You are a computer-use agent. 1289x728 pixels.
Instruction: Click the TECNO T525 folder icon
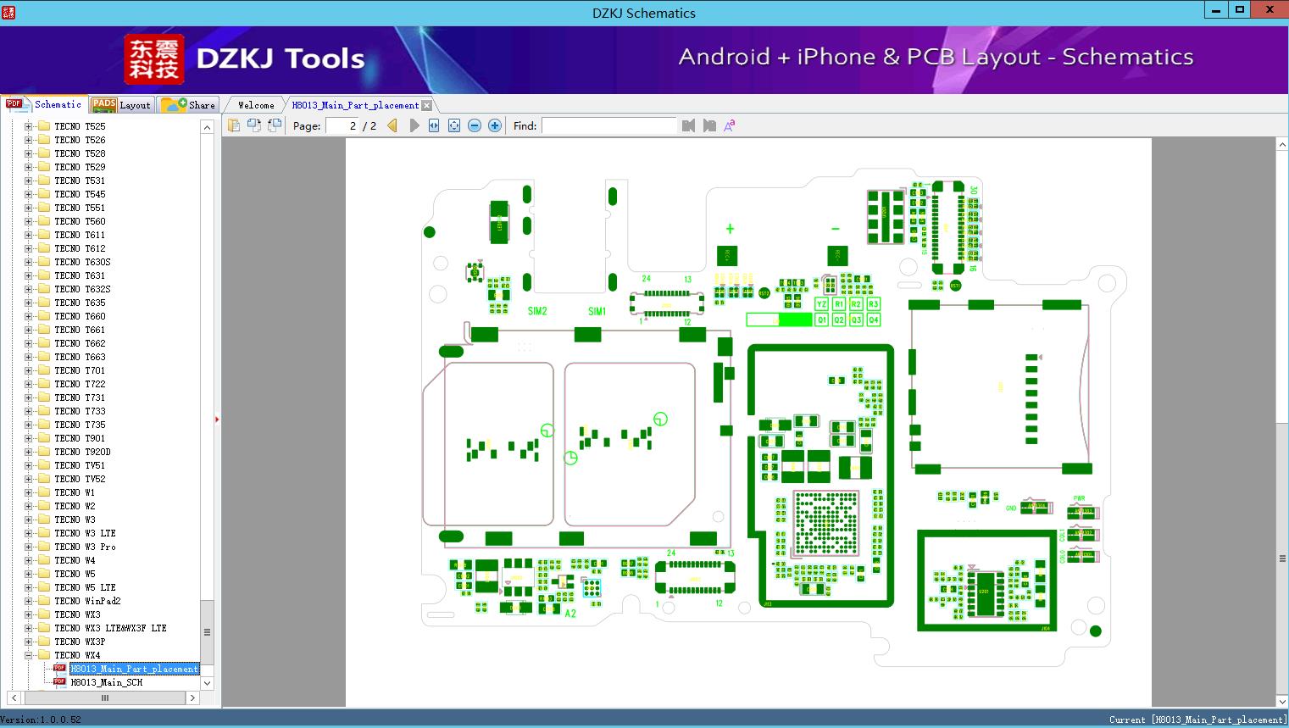coord(44,125)
